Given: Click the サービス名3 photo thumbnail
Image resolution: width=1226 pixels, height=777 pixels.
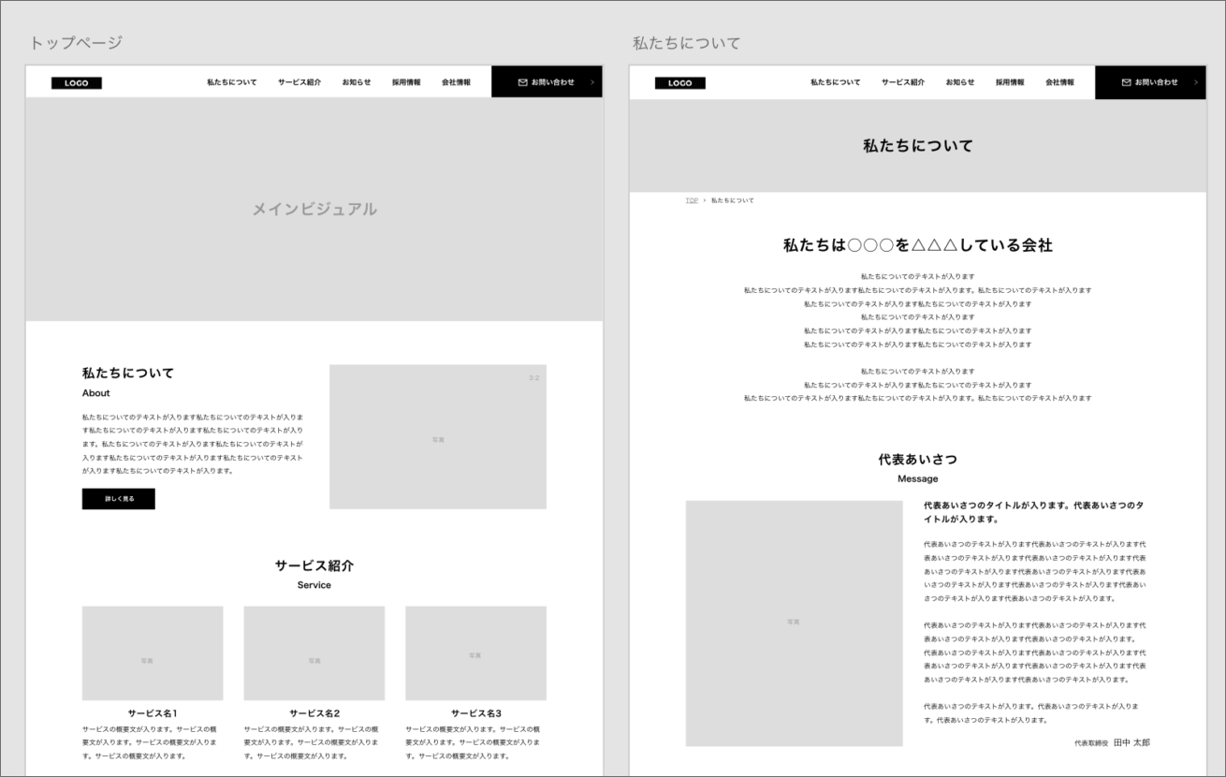Looking at the screenshot, I should [x=475, y=652].
